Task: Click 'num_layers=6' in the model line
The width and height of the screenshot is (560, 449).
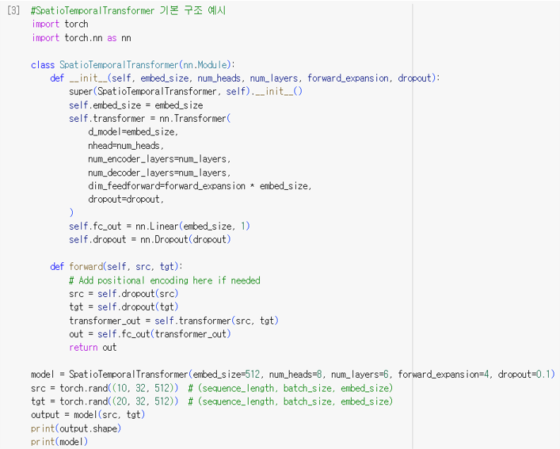Action: point(360,374)
